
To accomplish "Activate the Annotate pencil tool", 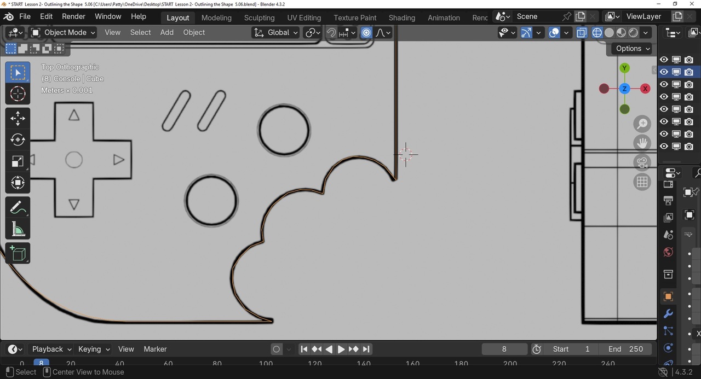I will pos(18,208).
